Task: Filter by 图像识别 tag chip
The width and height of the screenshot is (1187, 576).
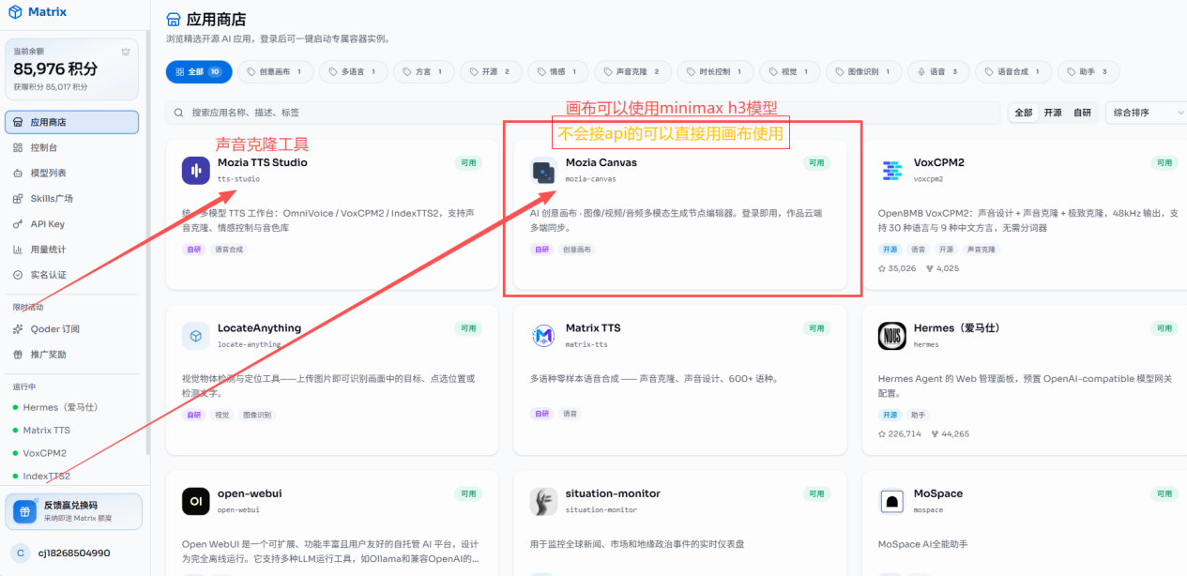Action: click(x=864, y=71)
